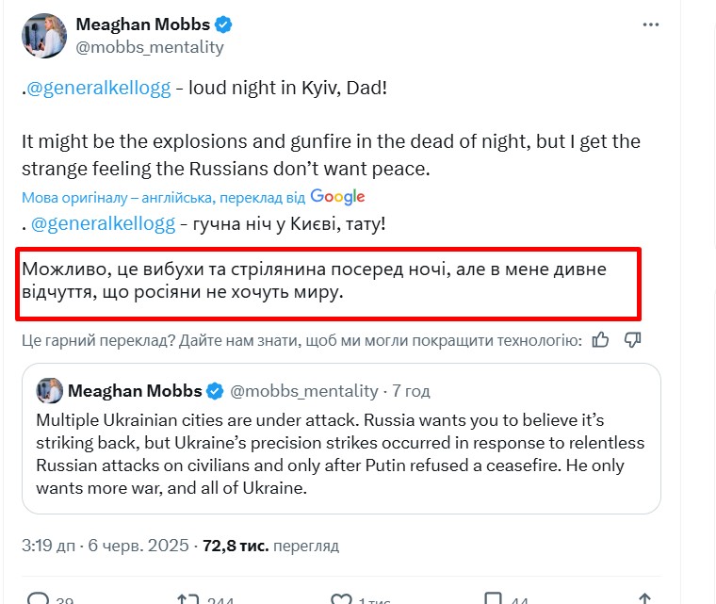Viewport: 716px width, 604px height.
Task: Click the thumbs up translation feedback icon
Action: click(x=600, y=339)
